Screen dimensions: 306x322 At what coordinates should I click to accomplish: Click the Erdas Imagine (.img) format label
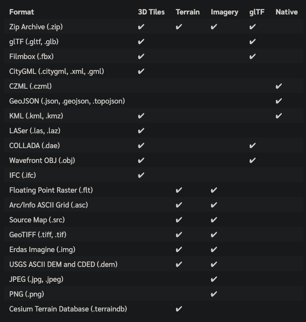(42, 250)
